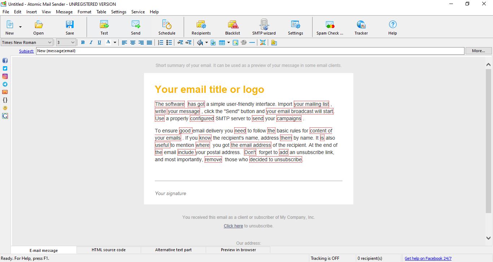Save the current email project
This screenshot has height=262, width=493.
click(x=70, y=27)
